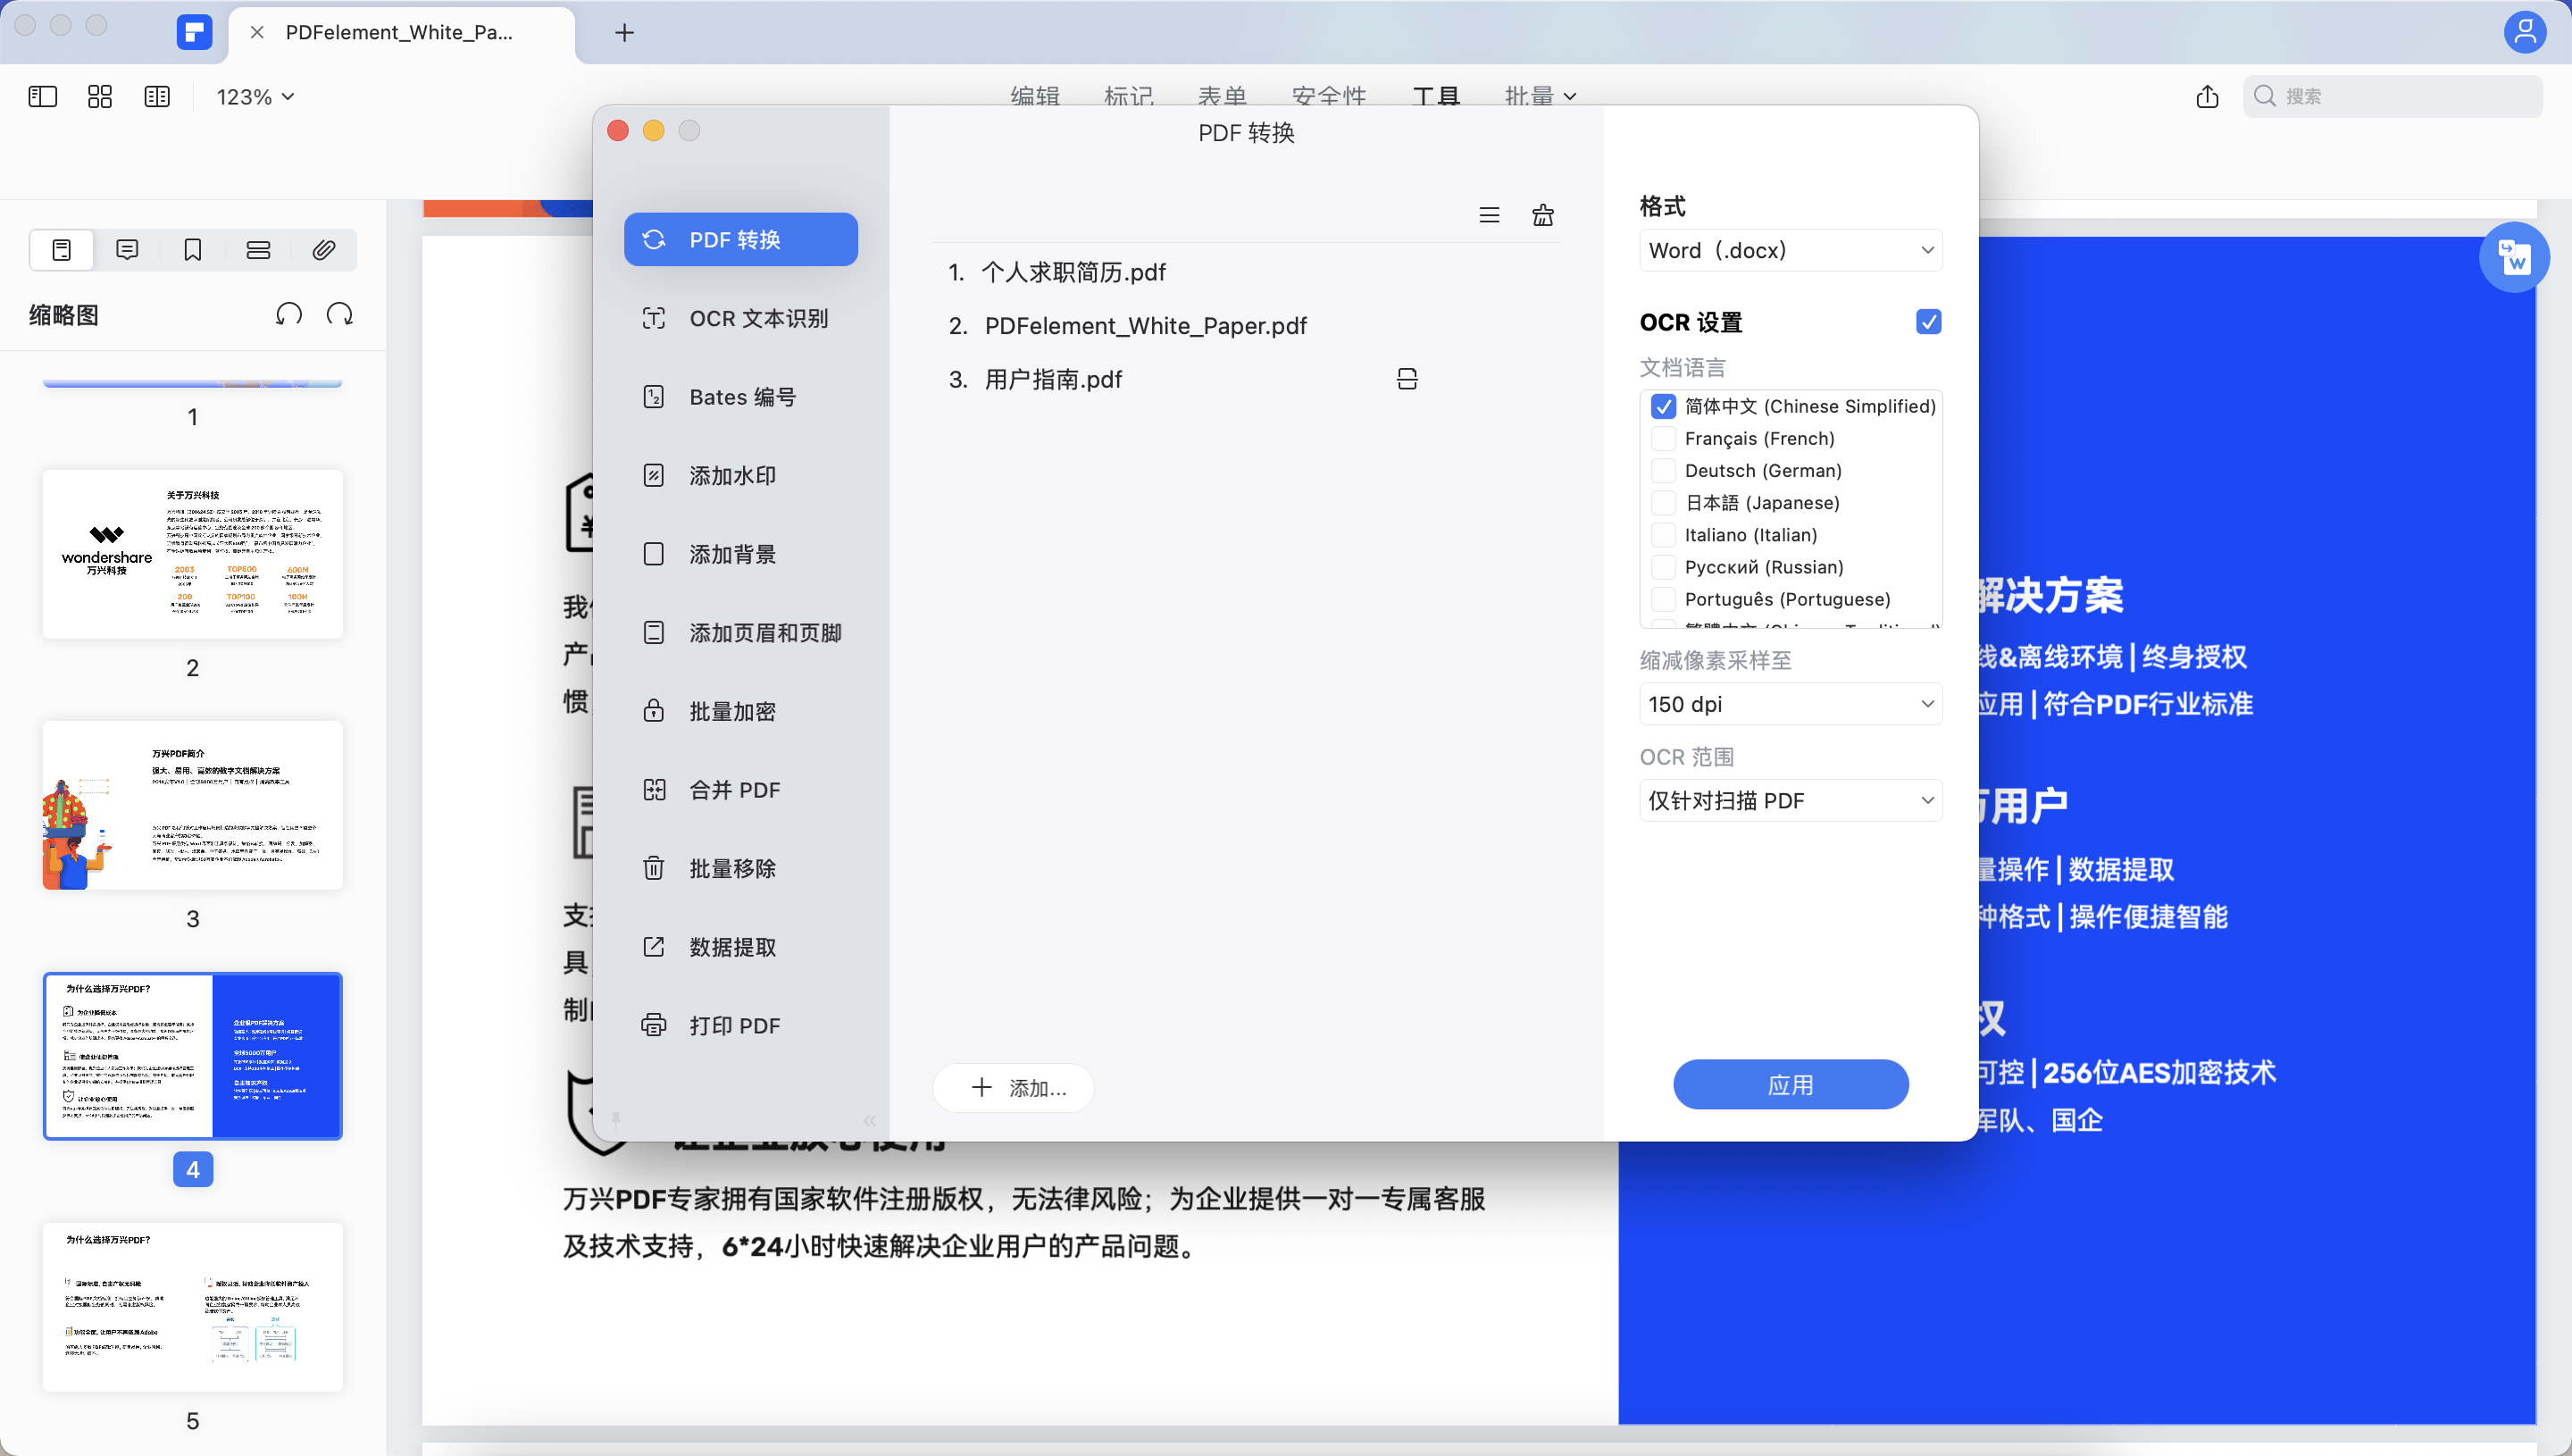Click the pin icon in dialog sidebar

[x=615, y=1120]
